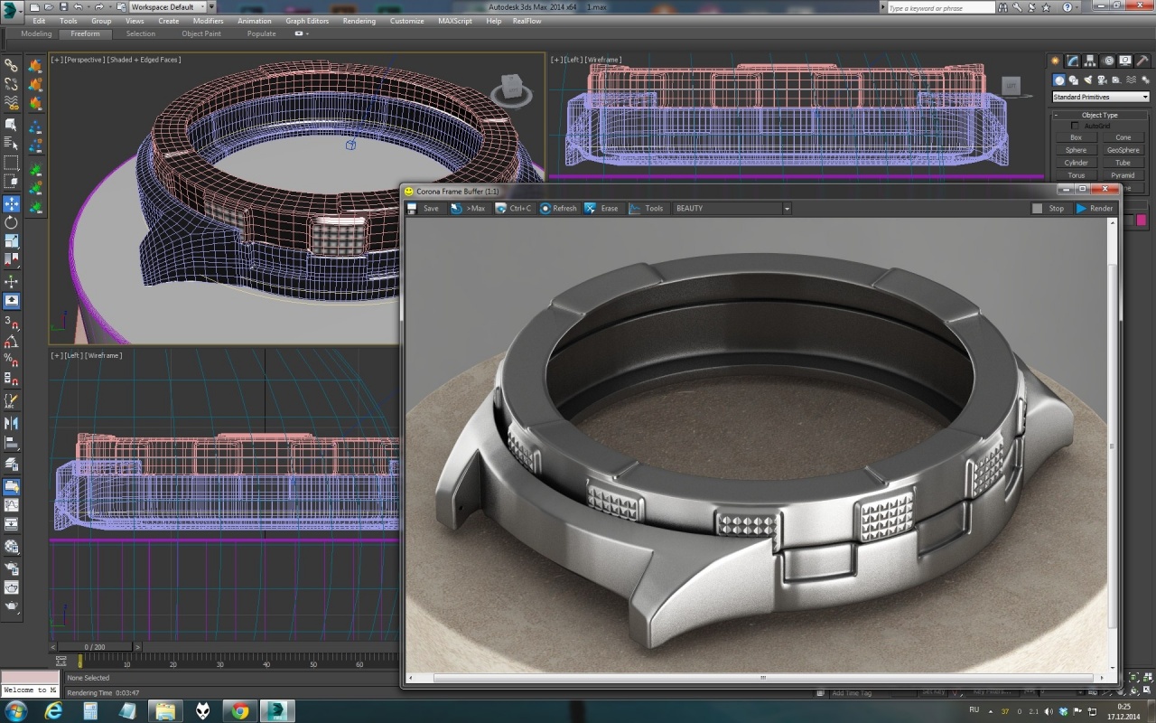Image resolution: width=1156 pixels, height=723 pixels.
Task: Open the Rendering menu
Action: click(x=359, y=21)
